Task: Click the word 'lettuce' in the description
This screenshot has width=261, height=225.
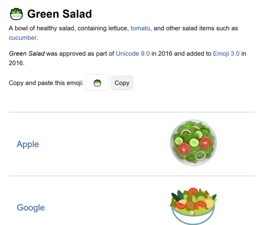Action: (x=118, y=28)
